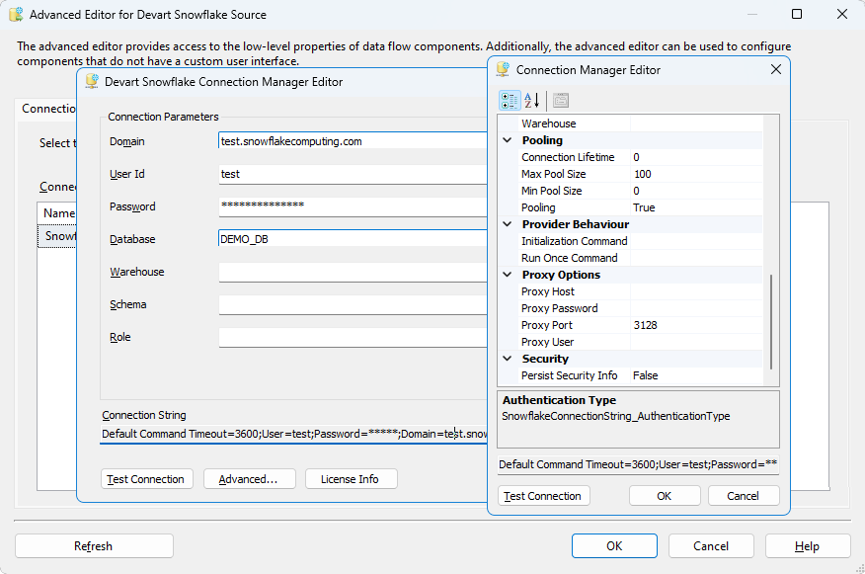The image size is (865, 574).
Task: Sort properties alphabetically with A-Z icon
Action: point(531,100)
